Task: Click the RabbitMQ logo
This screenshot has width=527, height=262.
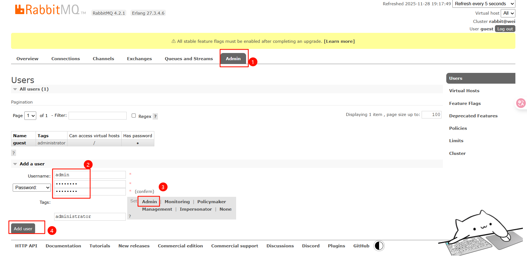Action: coord(50,10)
